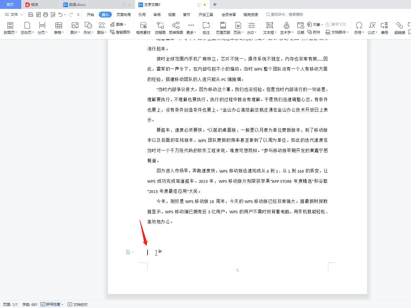Open Docer materials (稻壳素材)

143,28
